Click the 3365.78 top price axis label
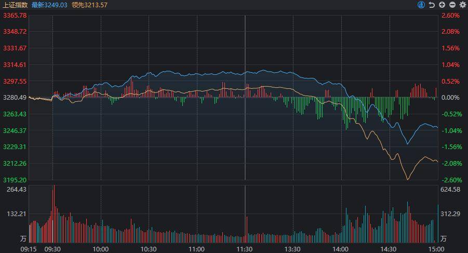The image size is (468, 253). click(x=15, y=16)
